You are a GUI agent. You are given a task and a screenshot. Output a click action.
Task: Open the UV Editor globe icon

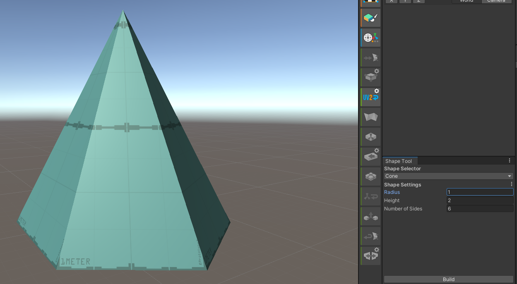(x=370, y=37)
